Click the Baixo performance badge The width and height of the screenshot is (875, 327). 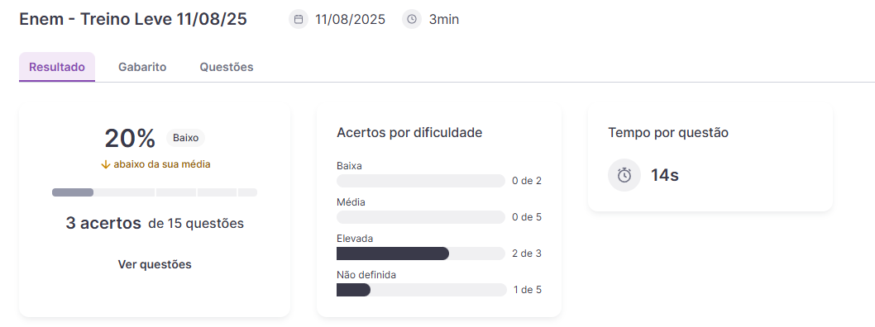(186, 138)
